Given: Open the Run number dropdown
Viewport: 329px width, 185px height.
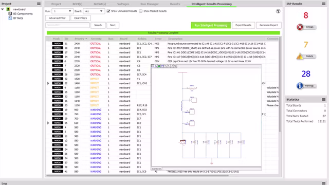Looking at the screenshot, I should (62, 11).
